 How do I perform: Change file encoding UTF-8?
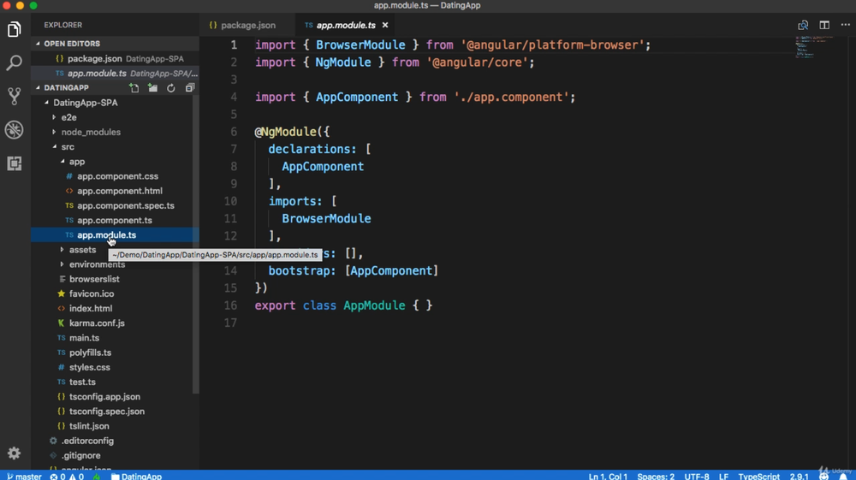(697, 477)
